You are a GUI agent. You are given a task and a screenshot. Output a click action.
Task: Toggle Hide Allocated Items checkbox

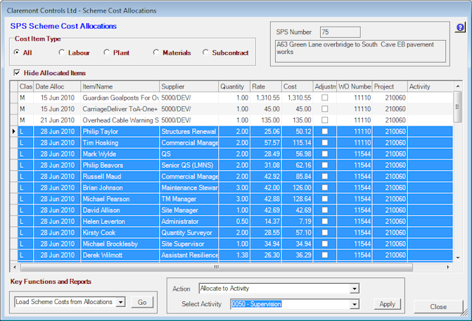[17, 73]
